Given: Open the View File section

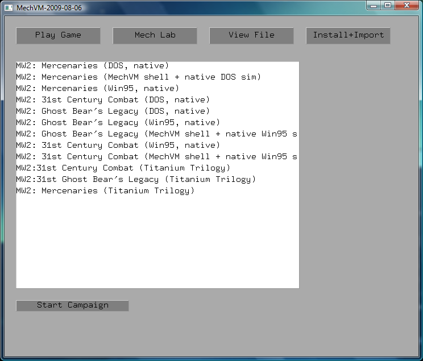Looking at the screenshot, I should pyautogui.click(x=251, y=35).
